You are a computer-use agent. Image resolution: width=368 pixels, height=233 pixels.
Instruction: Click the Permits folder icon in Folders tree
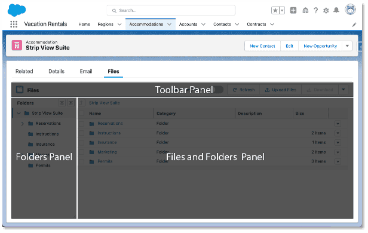coord(30,165)
